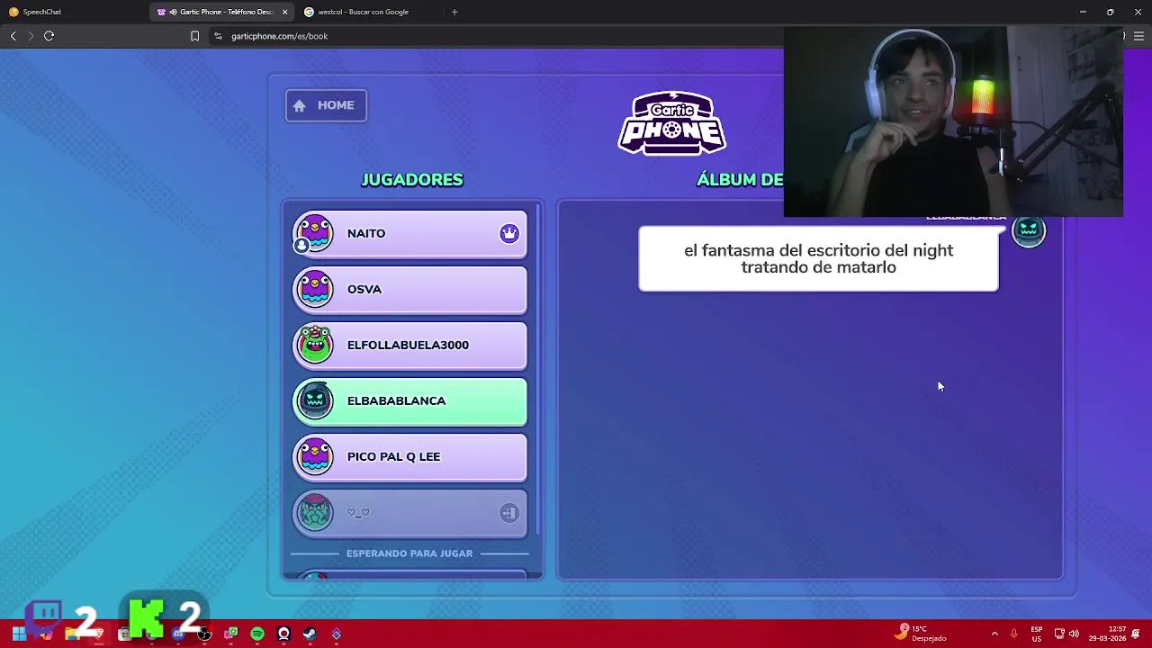Switch to westcol Google search tab
Viewport: 1152px width, 648px height.
coord(369,12)
